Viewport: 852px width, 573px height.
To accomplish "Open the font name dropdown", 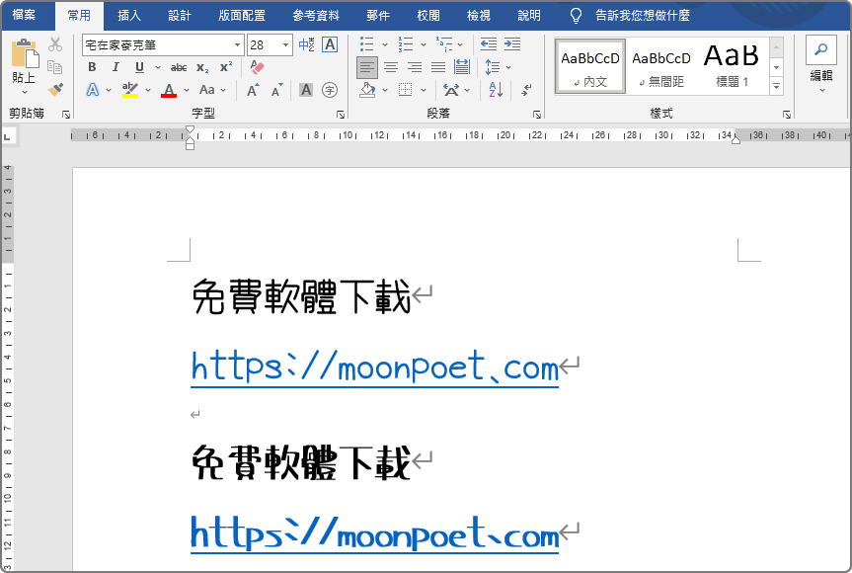I will click(x=235, y=44).
